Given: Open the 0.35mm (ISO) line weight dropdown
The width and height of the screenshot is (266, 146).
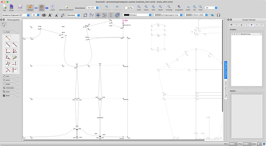Looking at the screenshot, I should click(x=196, y=15).
